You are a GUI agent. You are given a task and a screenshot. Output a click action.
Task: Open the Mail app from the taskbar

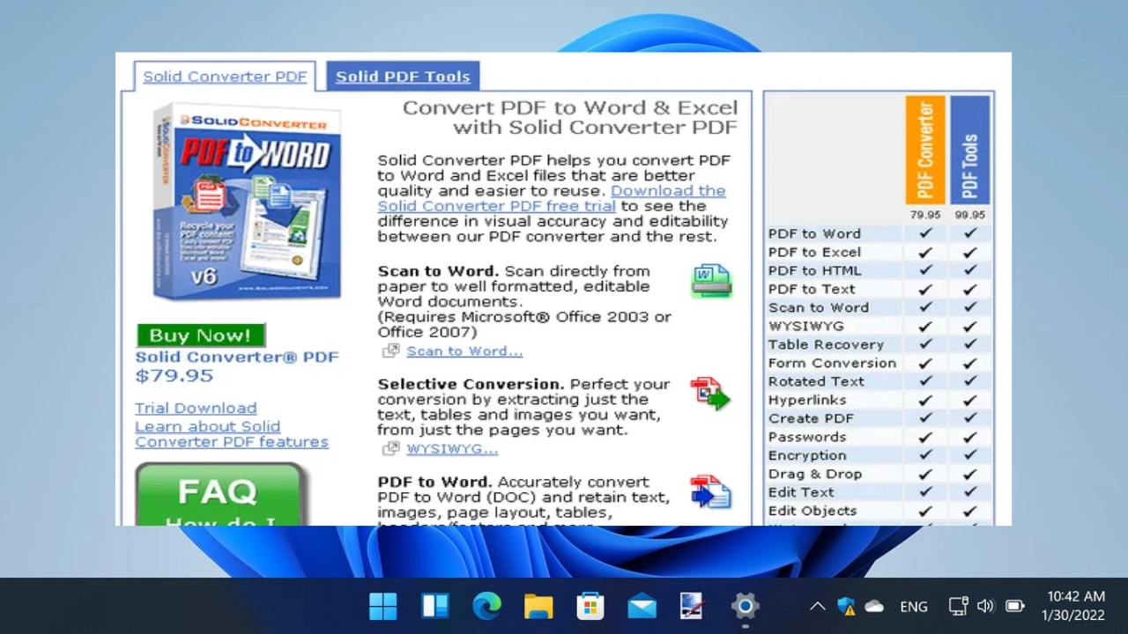(642, 606)
